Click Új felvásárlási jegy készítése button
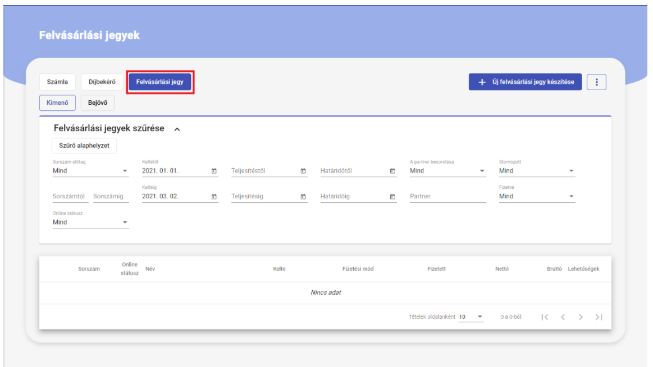 pyautogui.click(x=525, y=82)
